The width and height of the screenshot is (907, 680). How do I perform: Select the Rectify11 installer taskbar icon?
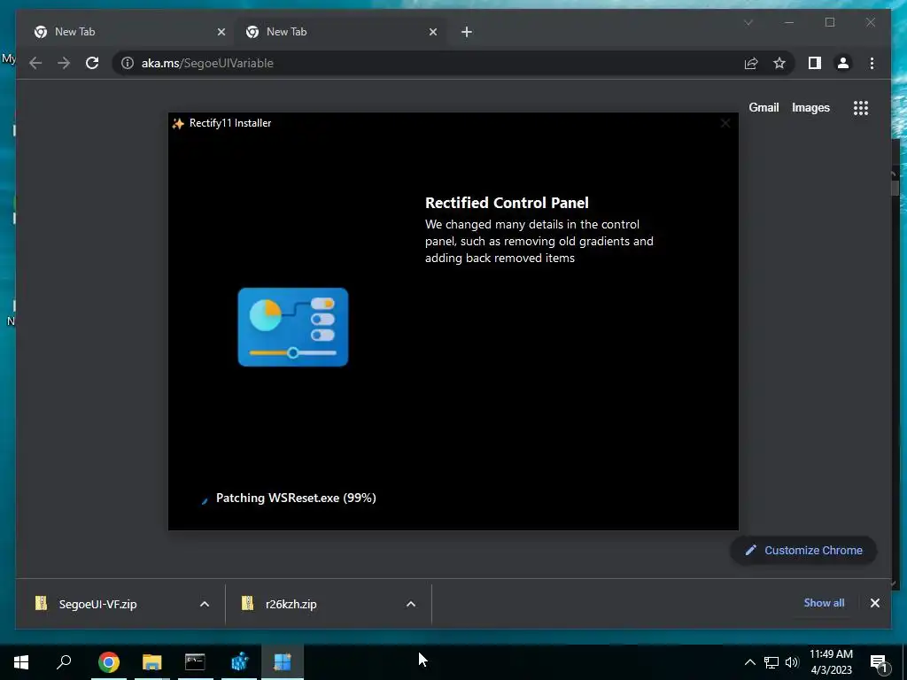click(x=283, y=662)
